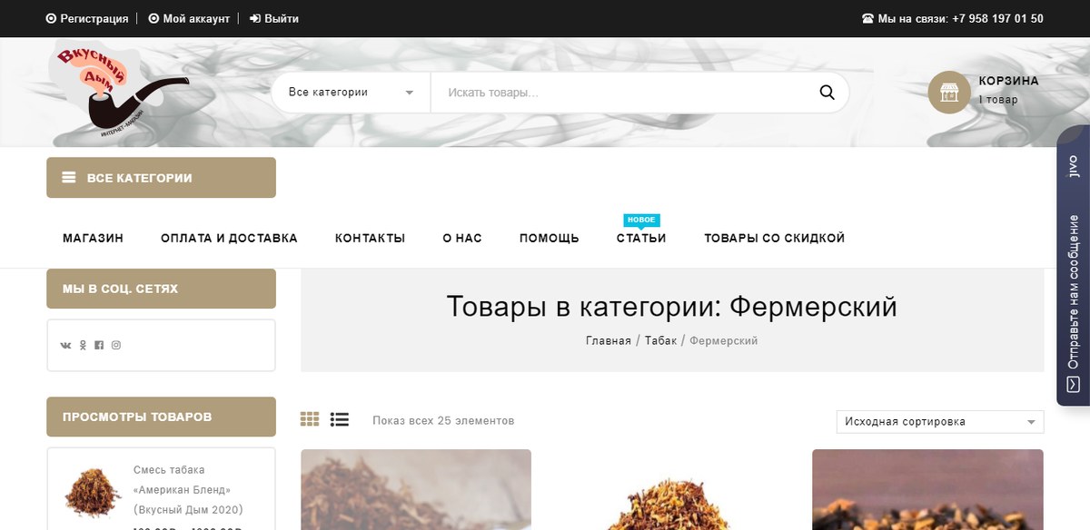Viewport: 1090px width, 530px height.
Task: Open the Instagram social icon
Action: click(116, 345)
